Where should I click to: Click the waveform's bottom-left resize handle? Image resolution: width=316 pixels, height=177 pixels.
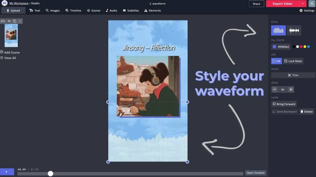click(108, 162)
